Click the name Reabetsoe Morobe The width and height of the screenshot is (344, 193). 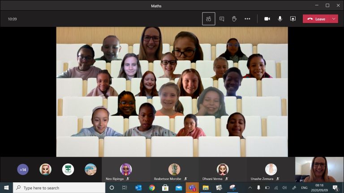168,179
